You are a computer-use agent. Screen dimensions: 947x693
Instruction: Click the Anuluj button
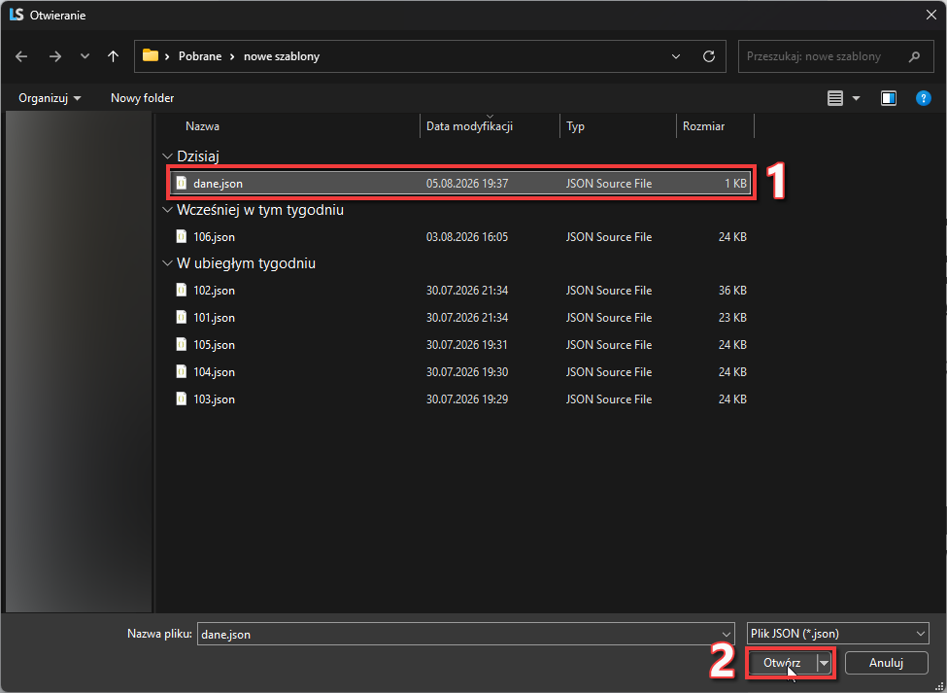pos(886,663)
